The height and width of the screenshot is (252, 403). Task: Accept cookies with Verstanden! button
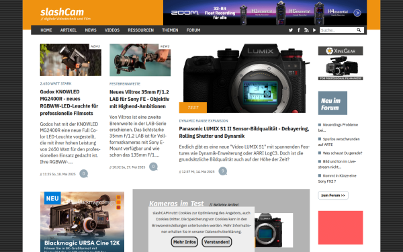pyautogui.click(x=217, y=242)
